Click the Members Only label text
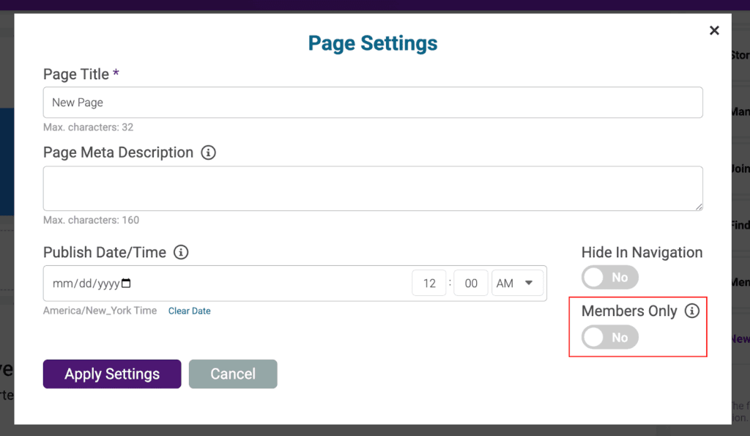750x436 pixels. click(x=629, y=311)
